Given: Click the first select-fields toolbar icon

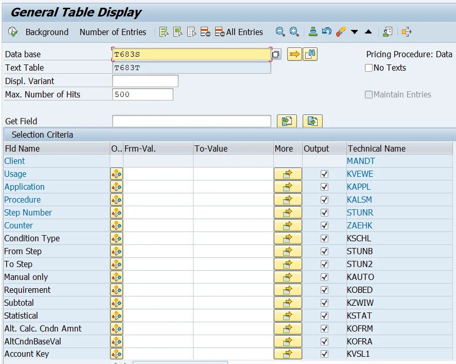Looking at the screenshot, I should click(x=164, y=32).
